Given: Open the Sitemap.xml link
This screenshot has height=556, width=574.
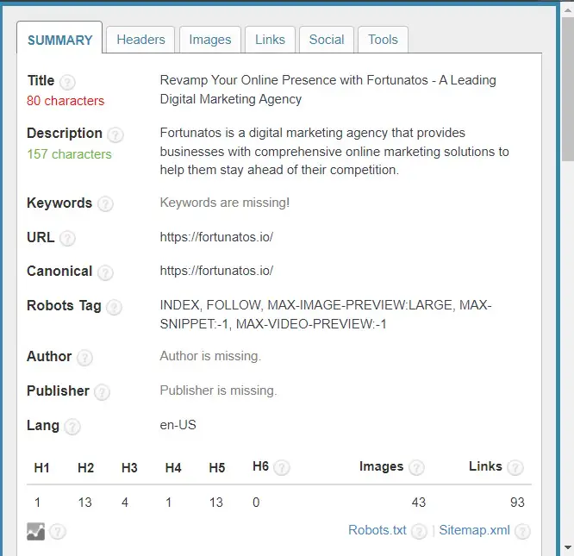Looking at the screenshot, I should [474, 530].
